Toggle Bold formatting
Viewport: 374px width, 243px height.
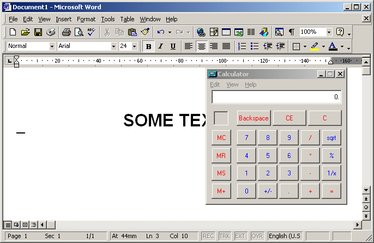point(148,46)
